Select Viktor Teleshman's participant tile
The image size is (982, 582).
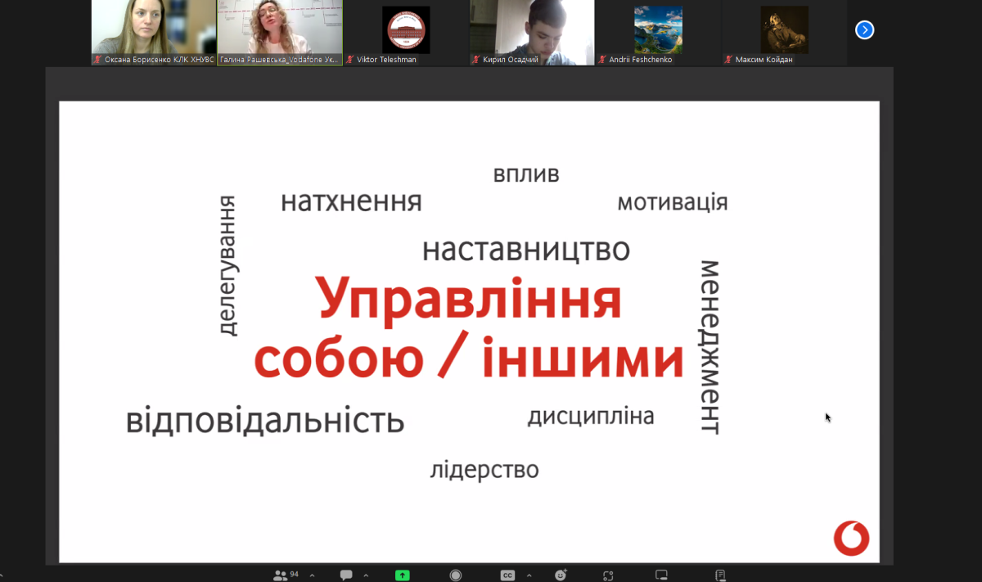pos(406,31)
